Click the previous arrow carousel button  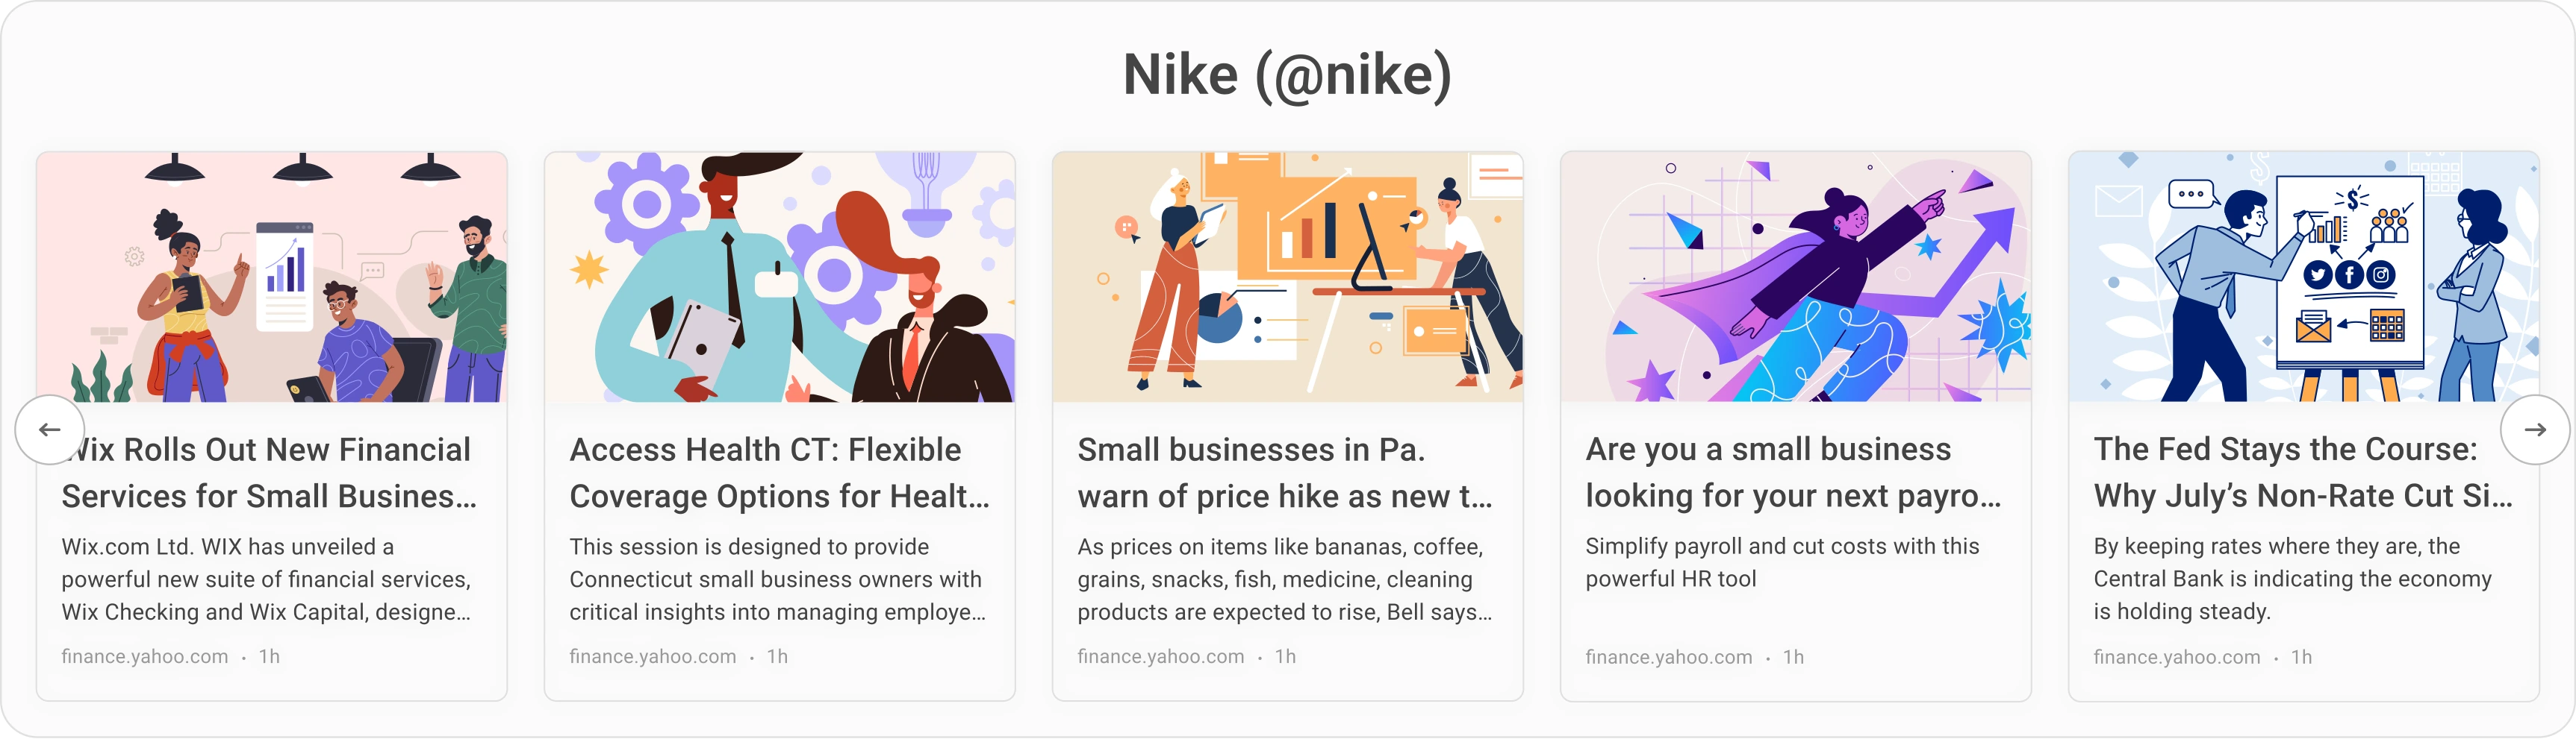pyautogui.click(x=49, y=430)
